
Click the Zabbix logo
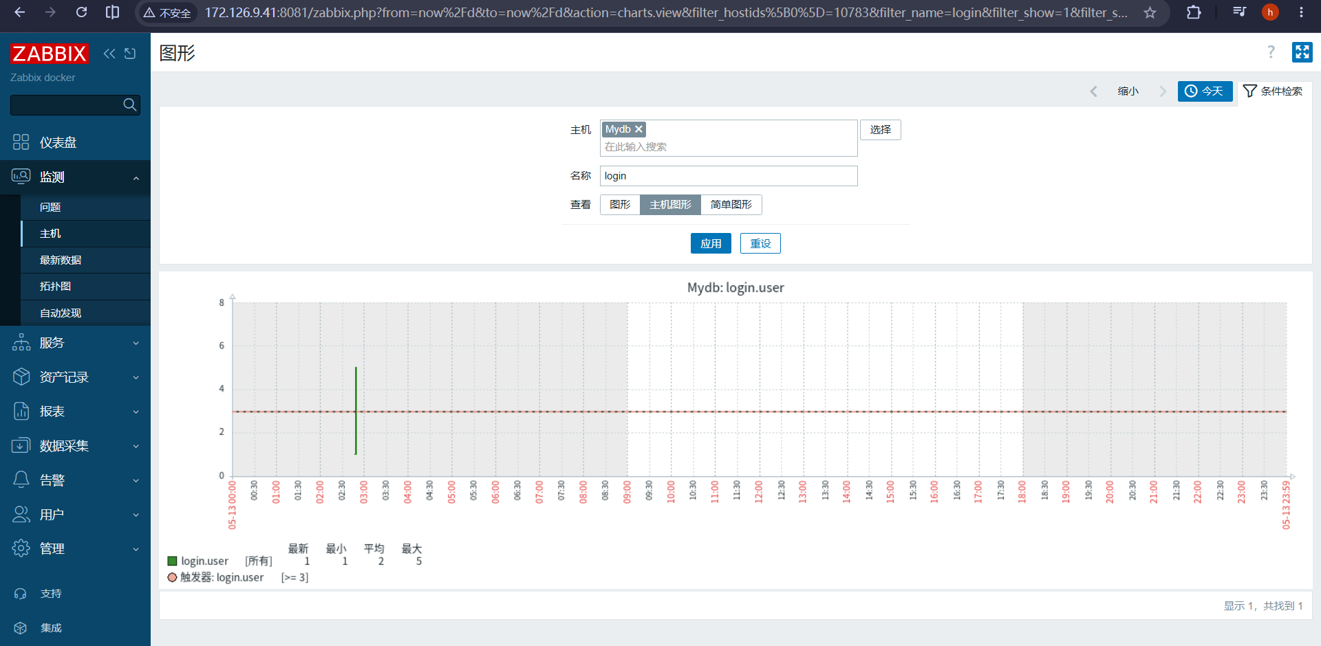50,54
